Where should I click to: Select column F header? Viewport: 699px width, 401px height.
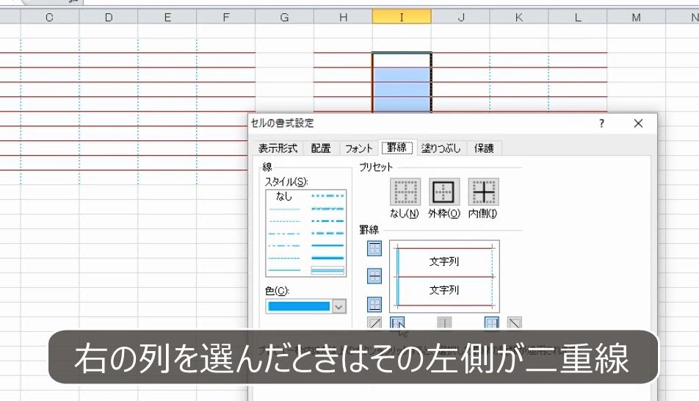click(x=226, y=18)
